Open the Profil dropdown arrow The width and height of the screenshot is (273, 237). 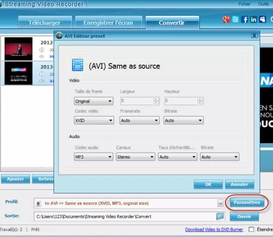pos(220,203)
